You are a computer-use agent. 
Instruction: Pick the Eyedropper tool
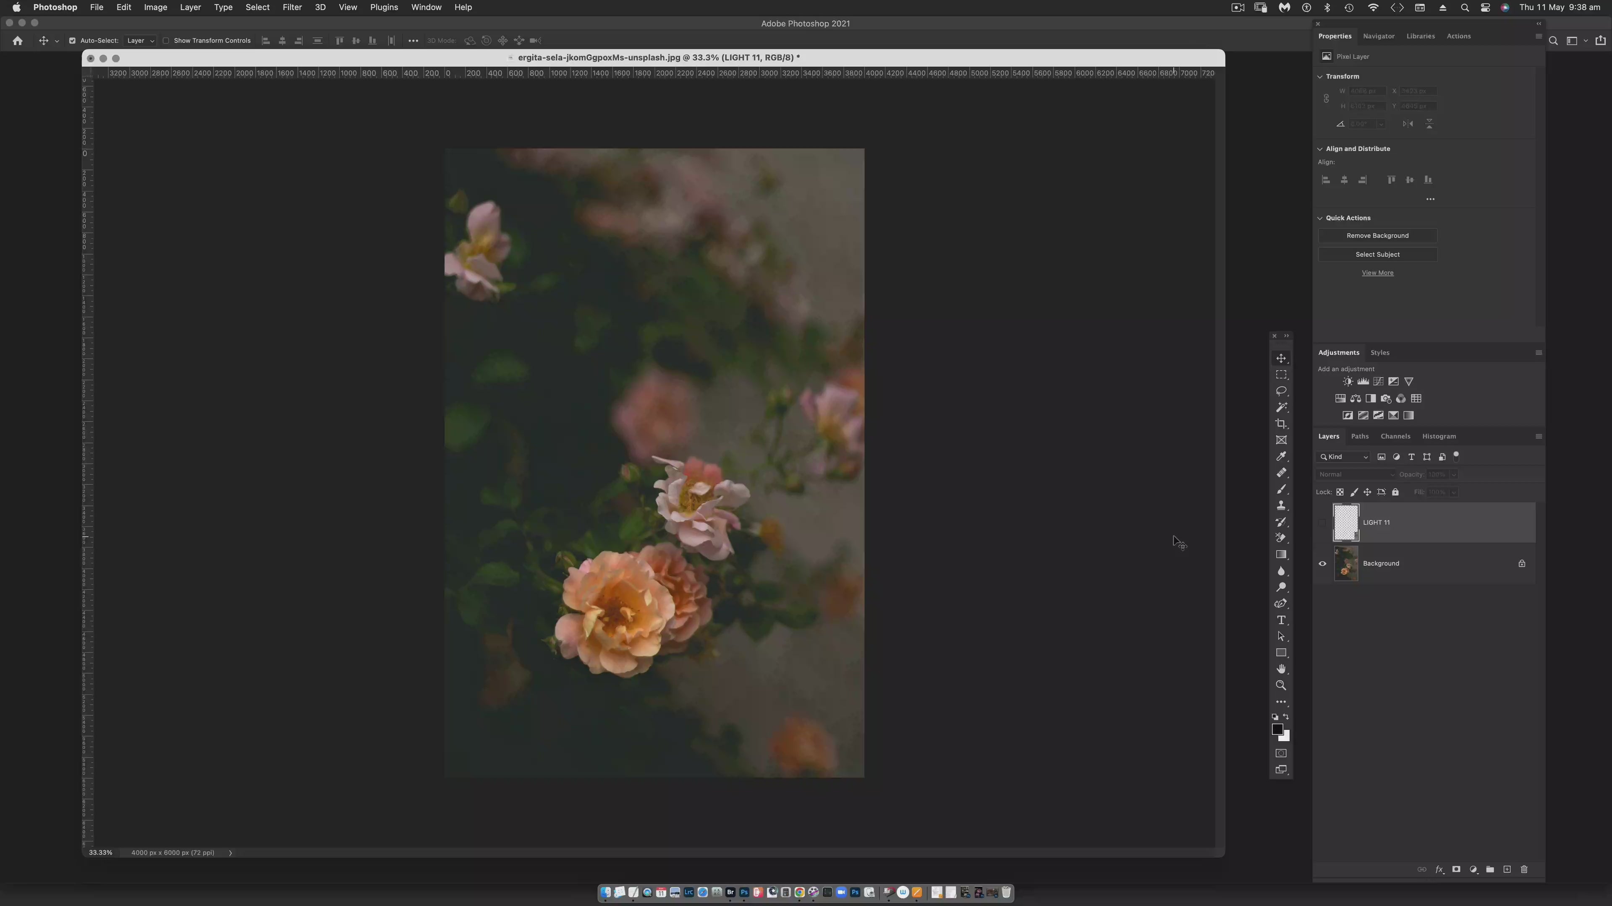coord(1281,456)
